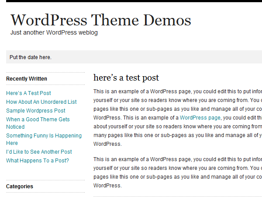This screenshot has height=197, width=262.
Task: Click the "Categories" sidebar heading
Action: point(20,186)
